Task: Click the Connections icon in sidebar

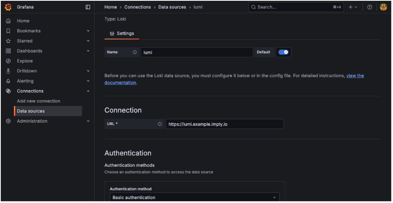Action: coord(8,91)
